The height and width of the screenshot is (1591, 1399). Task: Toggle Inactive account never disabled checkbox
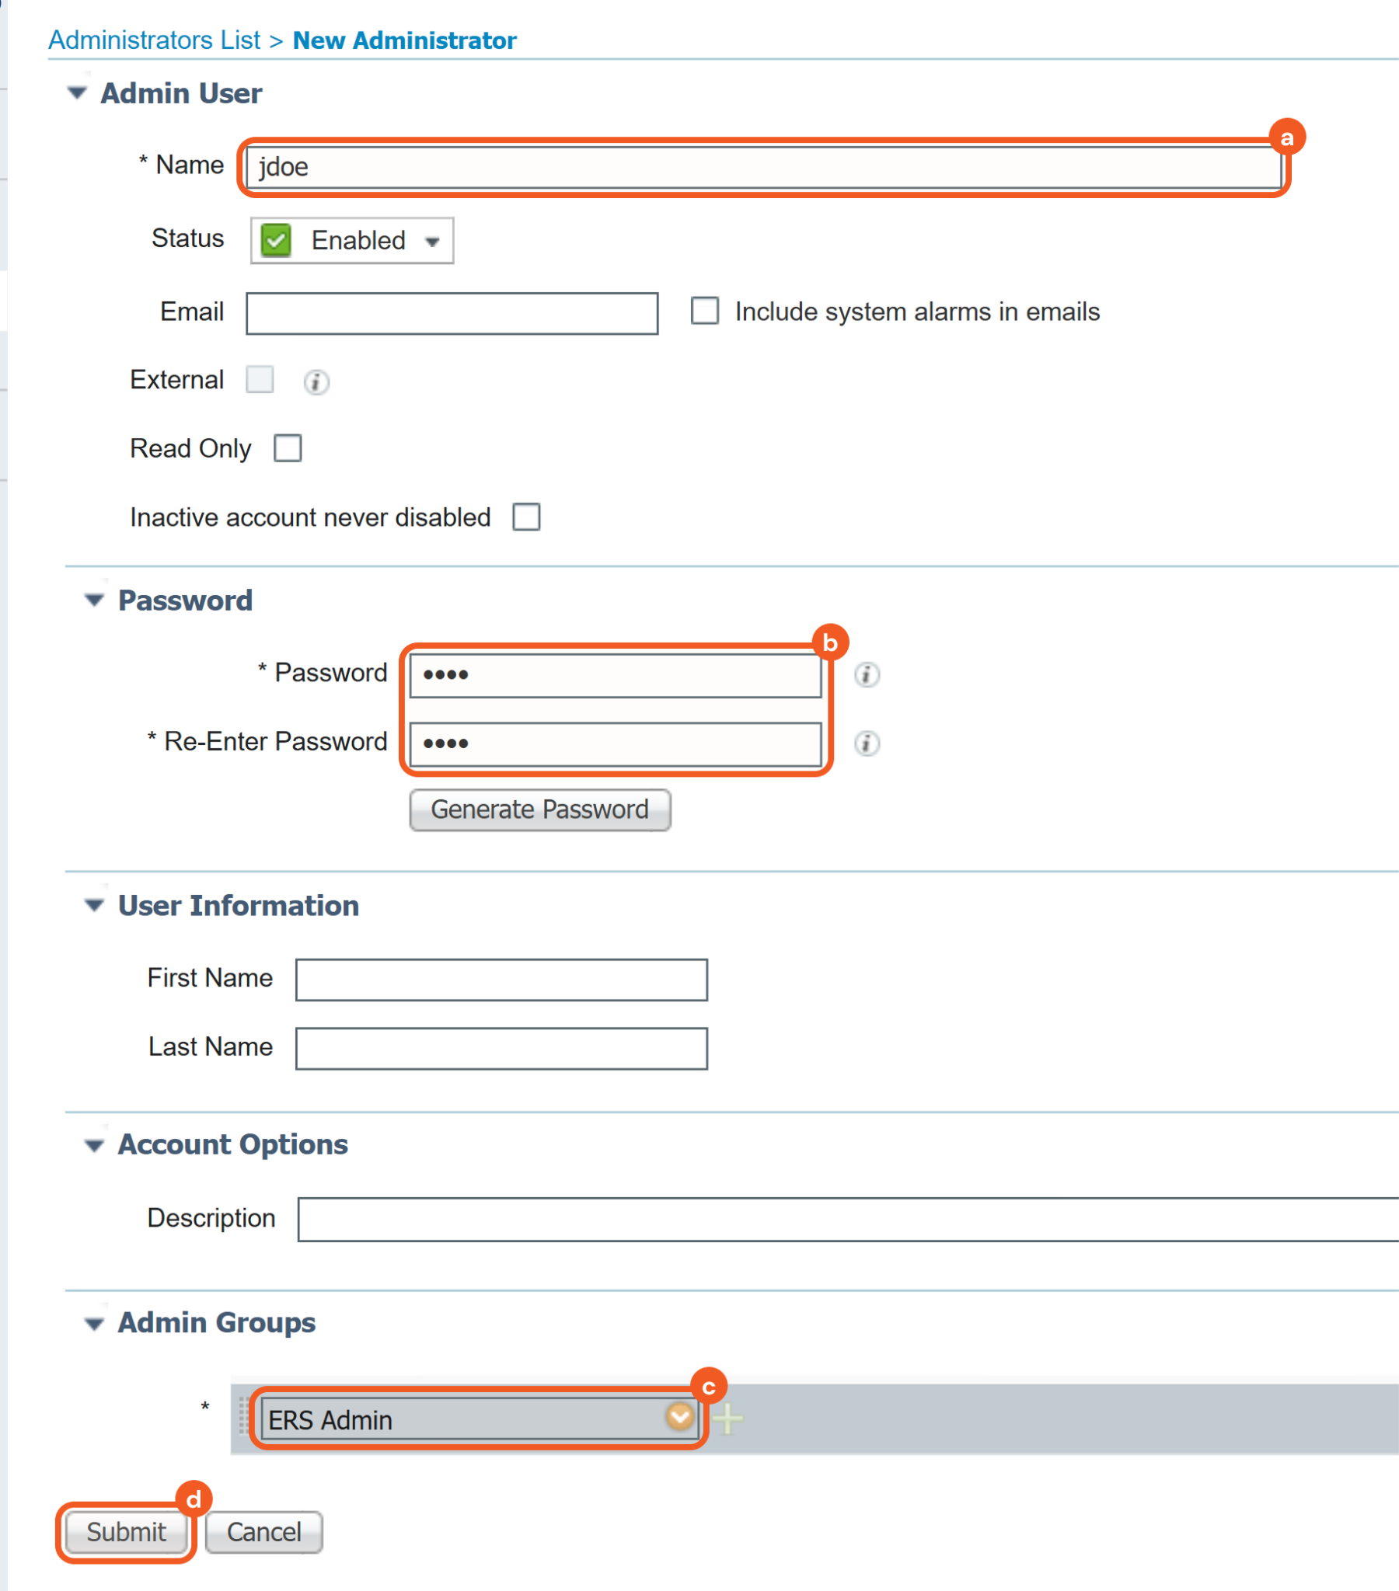click(x=526, y=517)
